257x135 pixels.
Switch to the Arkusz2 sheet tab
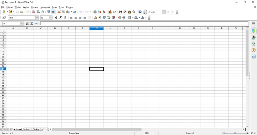click(28, 129)
